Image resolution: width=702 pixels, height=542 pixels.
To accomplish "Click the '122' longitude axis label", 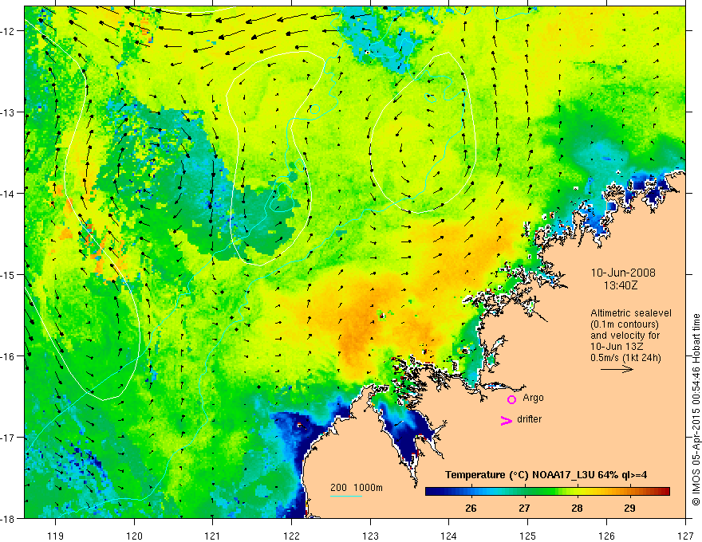I will pos(291,536).
